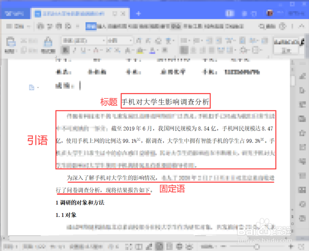Increase the paragraph indent
Viewport: 309px width, 251px height.
point(218,41)
